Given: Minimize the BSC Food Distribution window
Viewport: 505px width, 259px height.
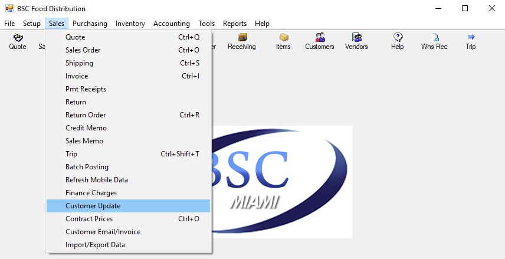Looking at the screenshot, I should point(438,8).
